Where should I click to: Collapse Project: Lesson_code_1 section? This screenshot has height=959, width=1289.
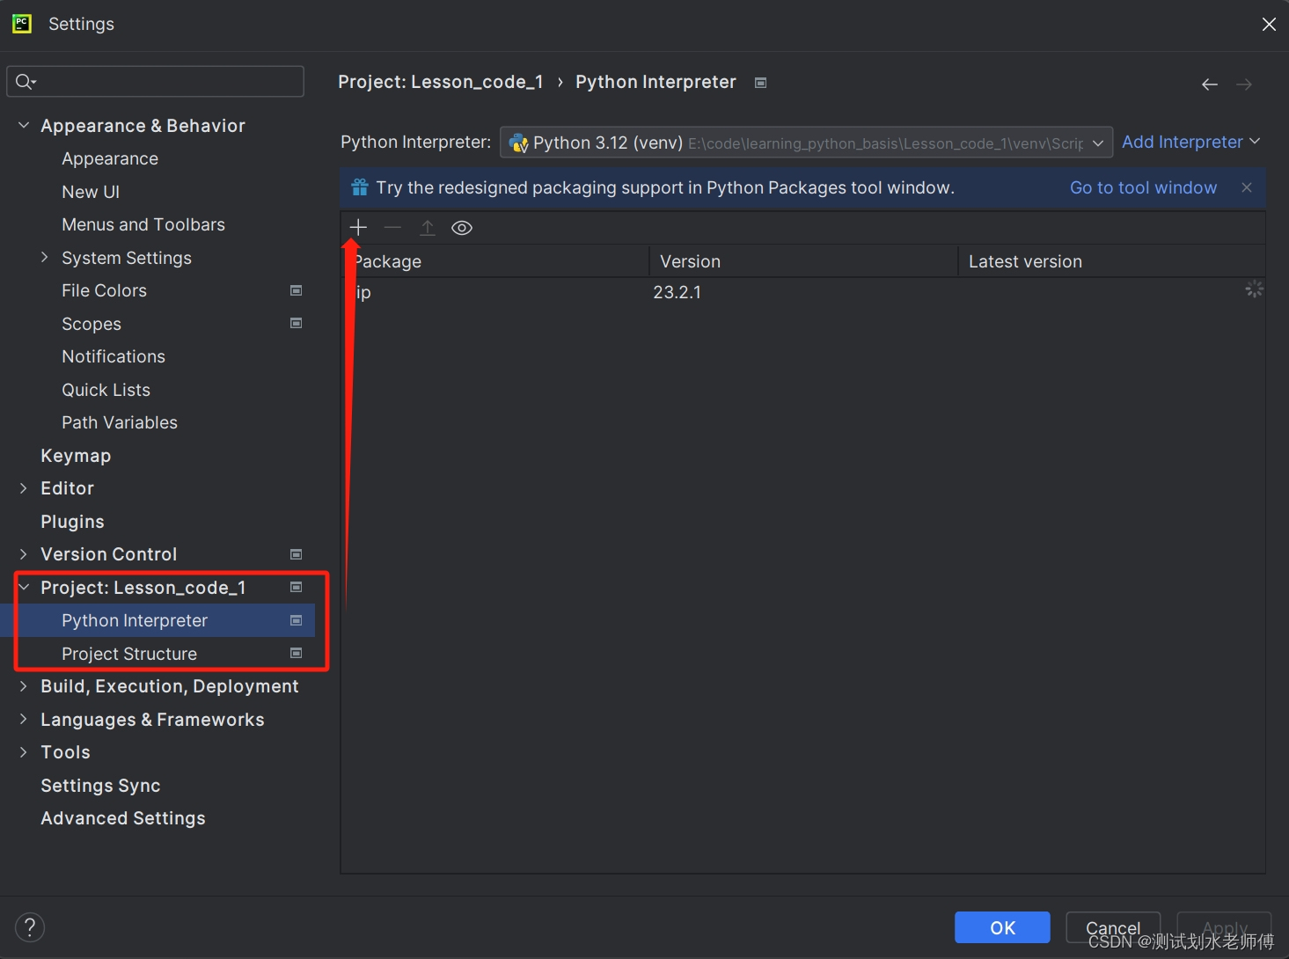click(x=24, y=587)
